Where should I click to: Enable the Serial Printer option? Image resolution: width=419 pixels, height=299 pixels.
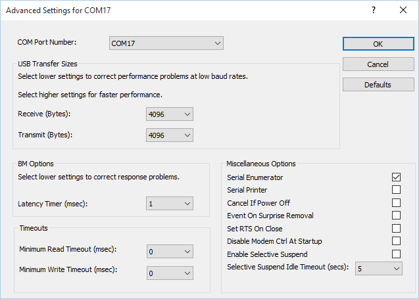coord(396,190)
